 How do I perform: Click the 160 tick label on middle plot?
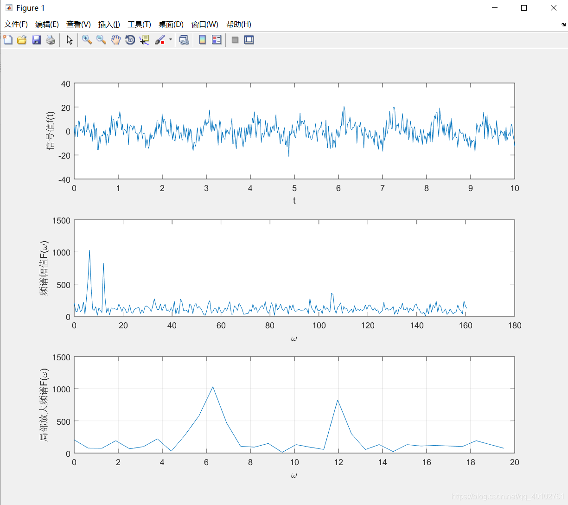466,325
